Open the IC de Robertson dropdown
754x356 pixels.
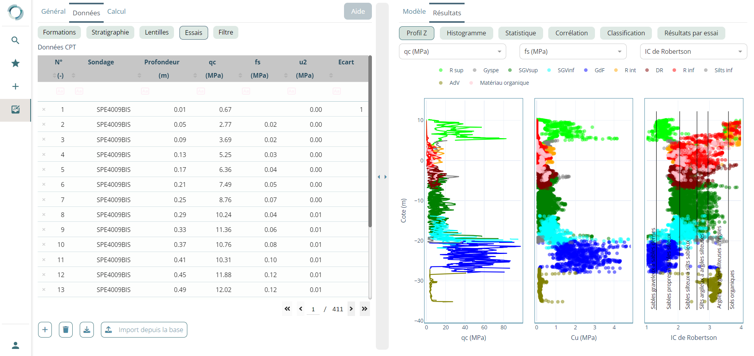(x=693, y=51)
